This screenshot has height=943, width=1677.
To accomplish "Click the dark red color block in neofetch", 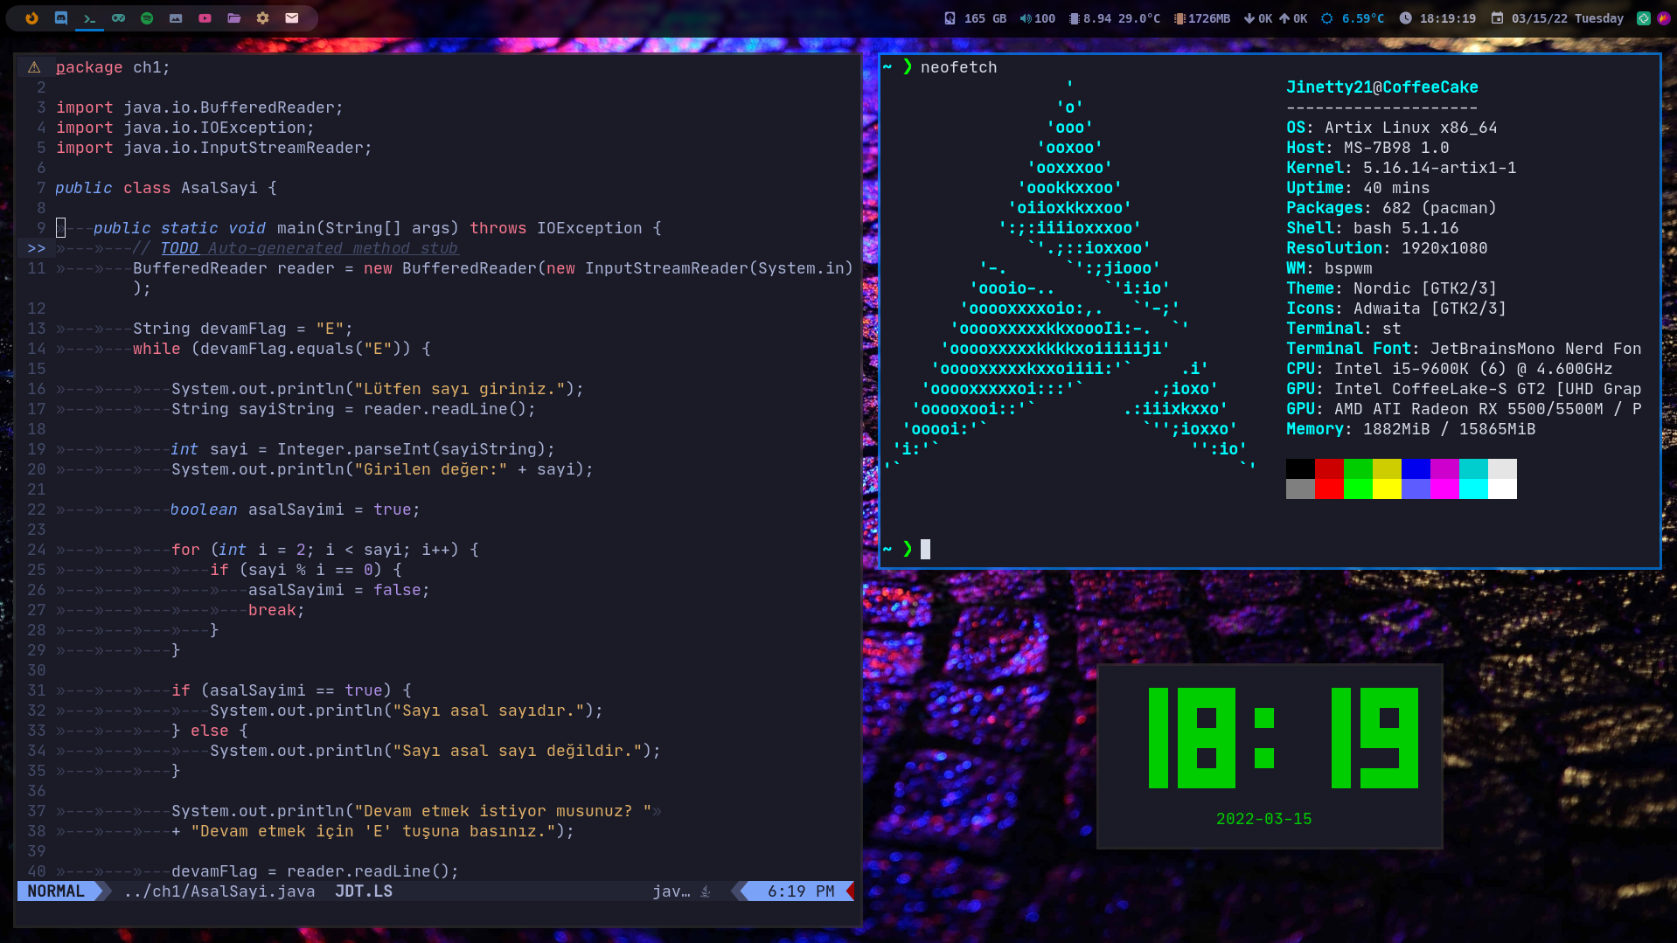I will click(1329, 468).
